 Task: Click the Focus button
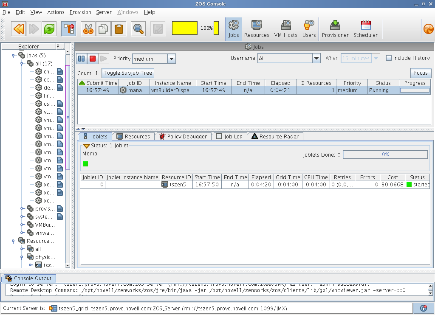(421, 73)
